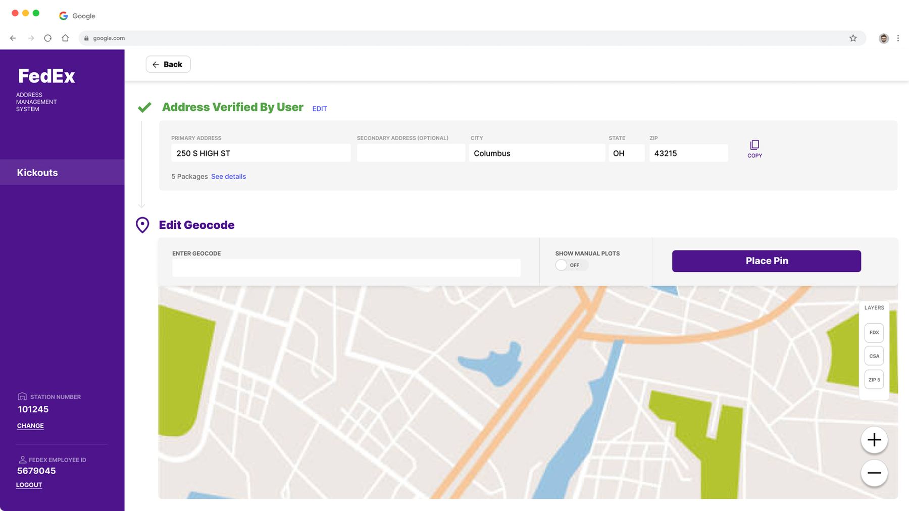Toggle the ZIP 5 map layer
Viewport: 909px width, 511px height.
click(x=874, y=380)
